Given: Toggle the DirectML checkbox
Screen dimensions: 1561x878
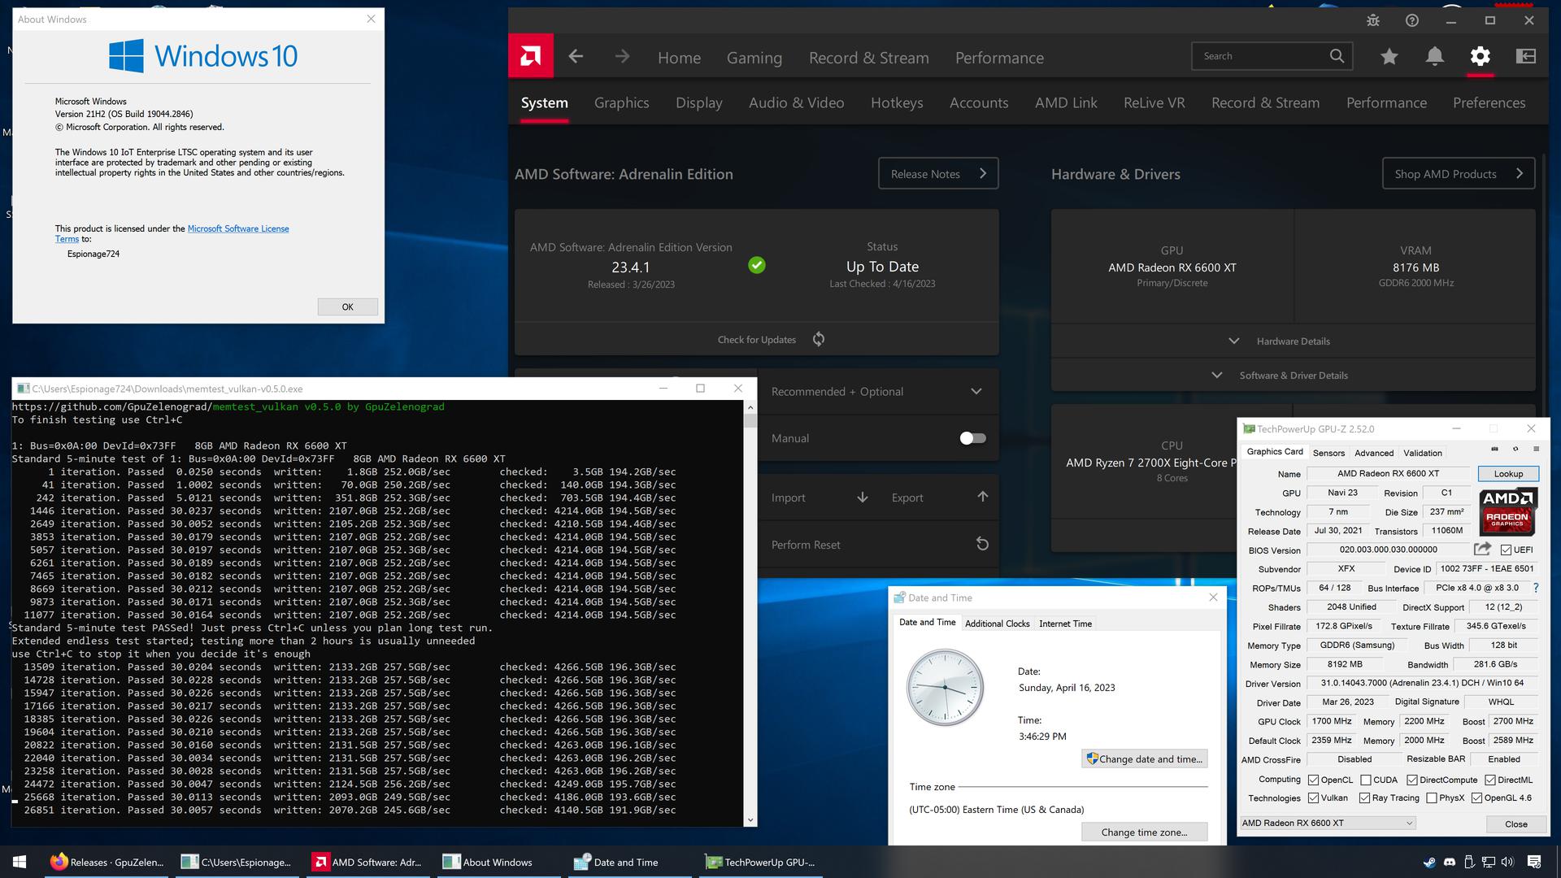Looking at the screenshot, I should tap(1490, 780).
